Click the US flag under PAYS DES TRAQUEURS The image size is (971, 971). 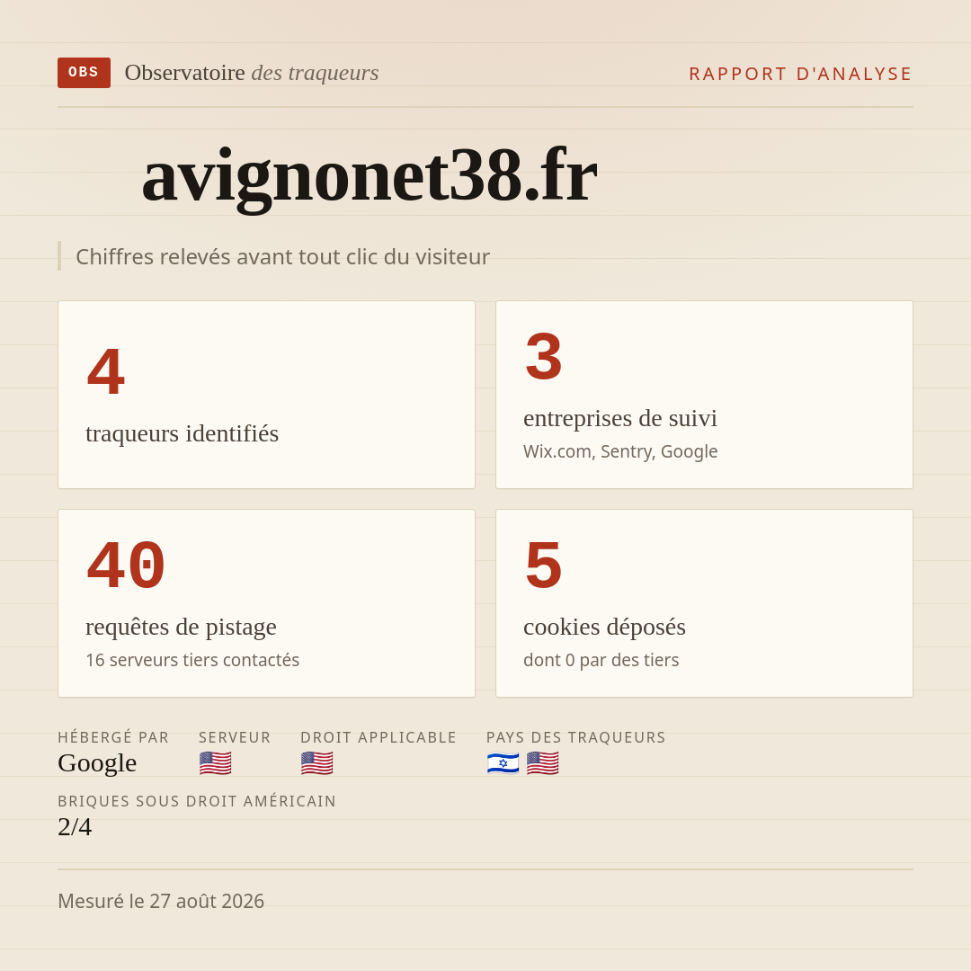pos(543,763)
